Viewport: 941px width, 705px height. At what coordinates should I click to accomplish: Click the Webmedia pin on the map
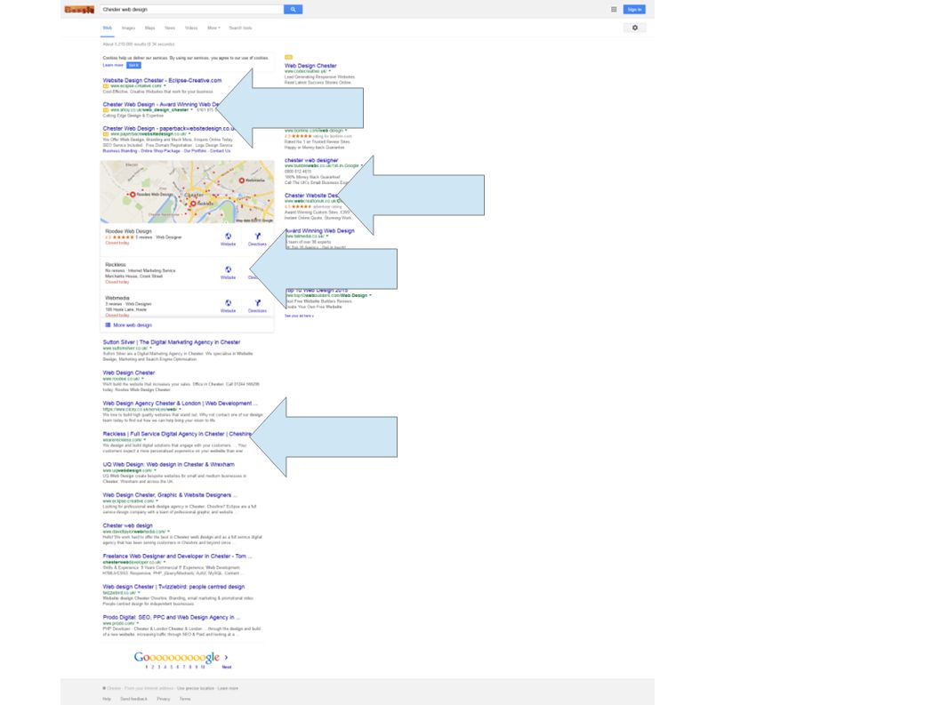241,180
